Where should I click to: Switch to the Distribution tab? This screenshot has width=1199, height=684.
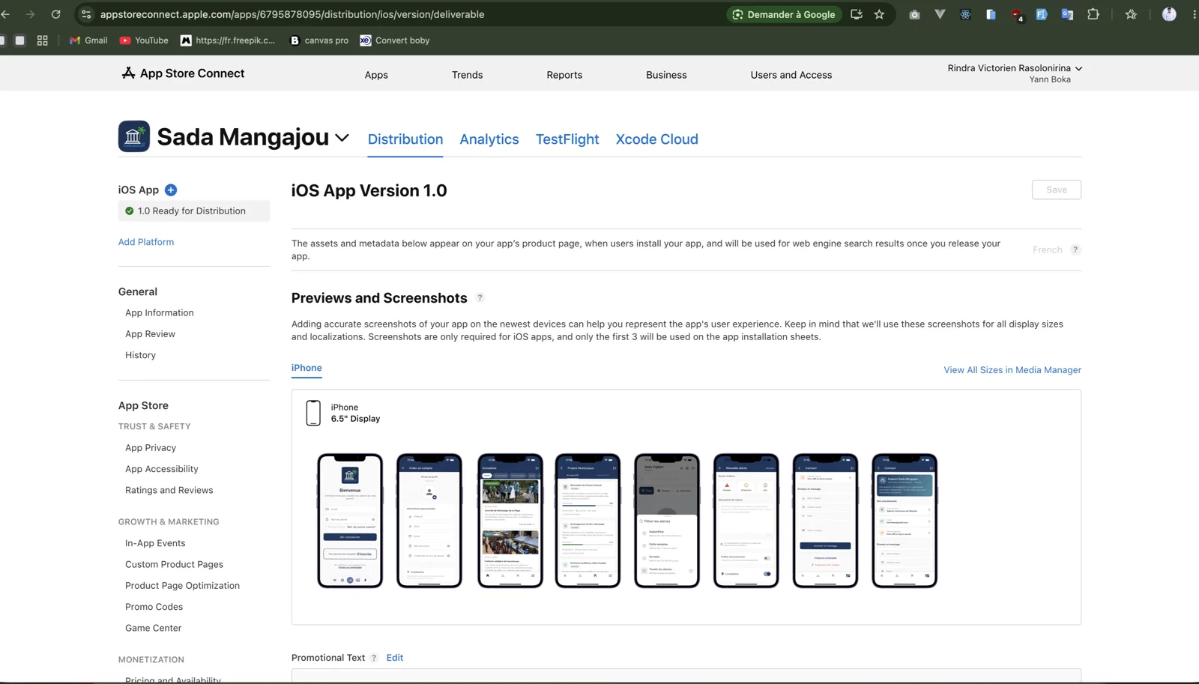click(x=405, y=139)
